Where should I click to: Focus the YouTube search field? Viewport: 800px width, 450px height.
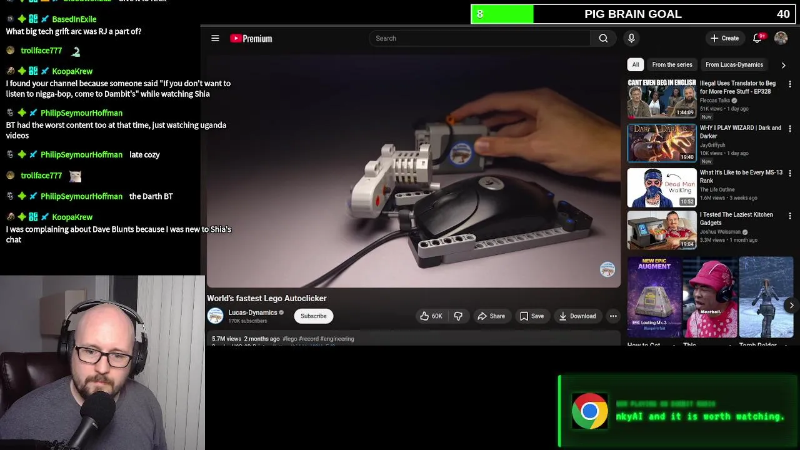pos(480,38)
